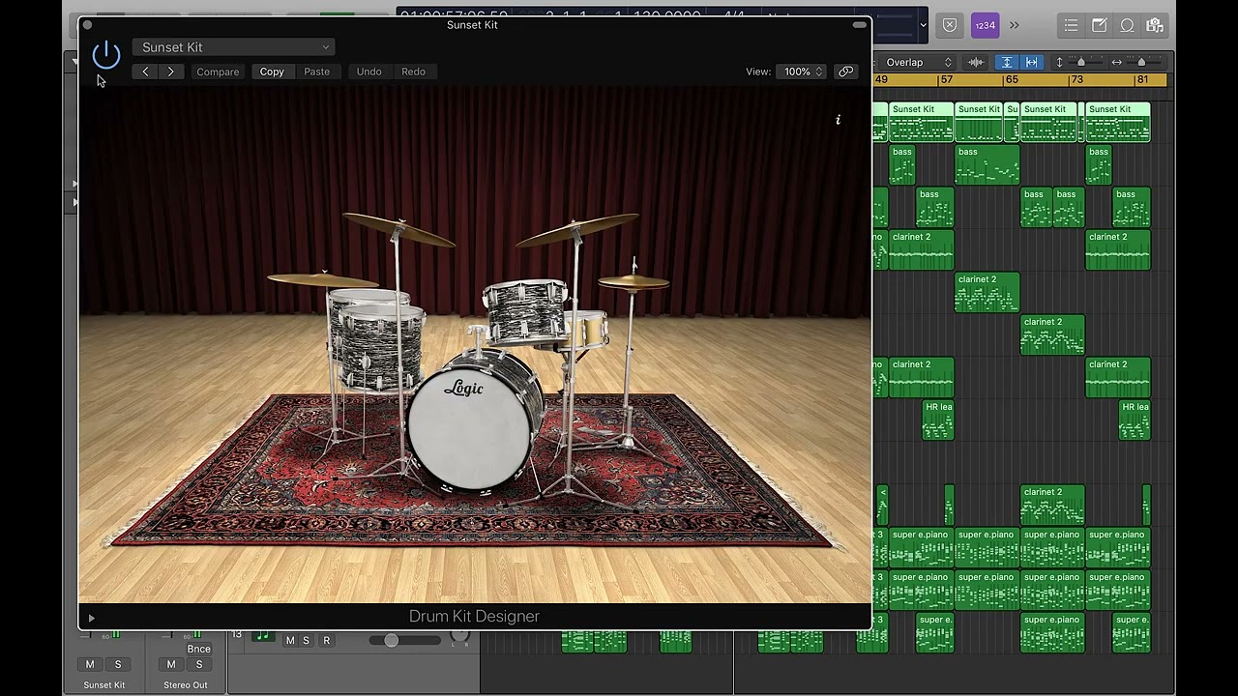Image resolution: width=1238 pixels, height=696 pixels.
Task: Toggle the Drum Kit Designer power button
Action: pos(106,55)
